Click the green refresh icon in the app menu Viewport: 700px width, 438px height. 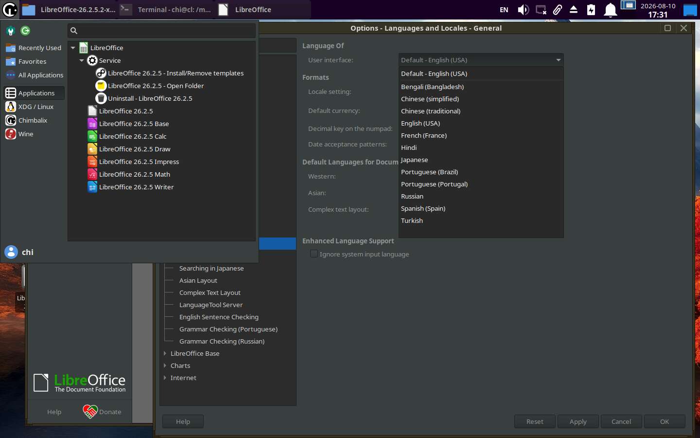[x=25, y=31]
